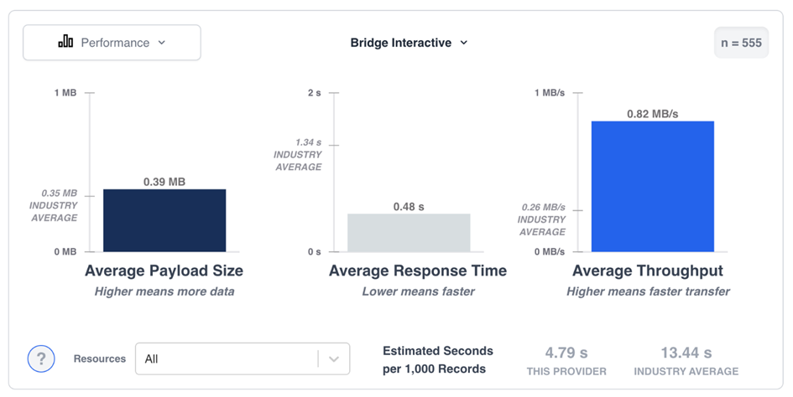Click the Bridge Interactive chevron icon
Screen dimensions: 793x397
(x=464, y=43)
